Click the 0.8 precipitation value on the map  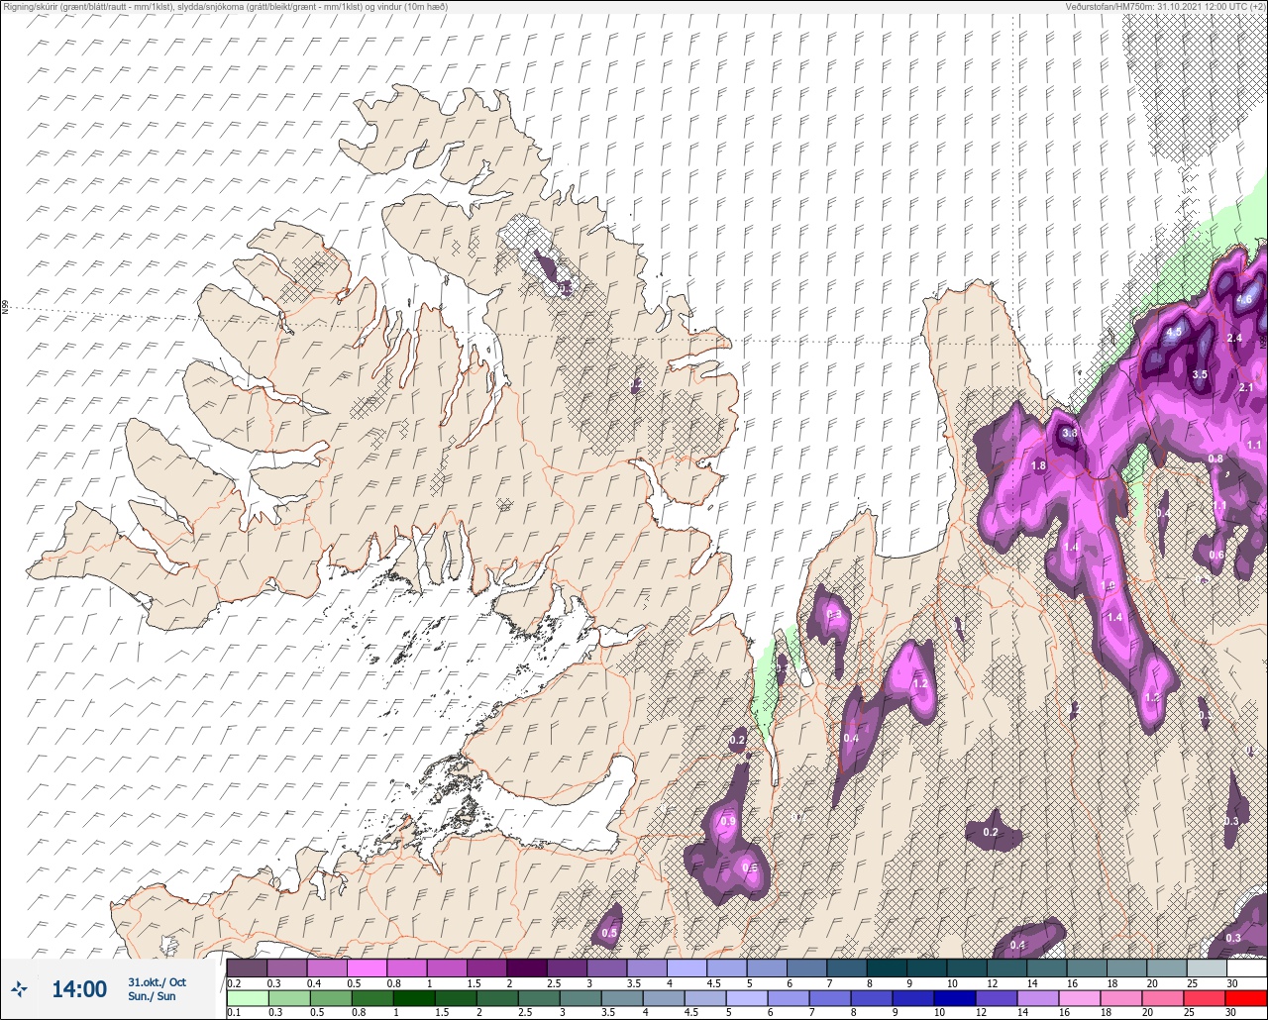(x=1215, y=459)
